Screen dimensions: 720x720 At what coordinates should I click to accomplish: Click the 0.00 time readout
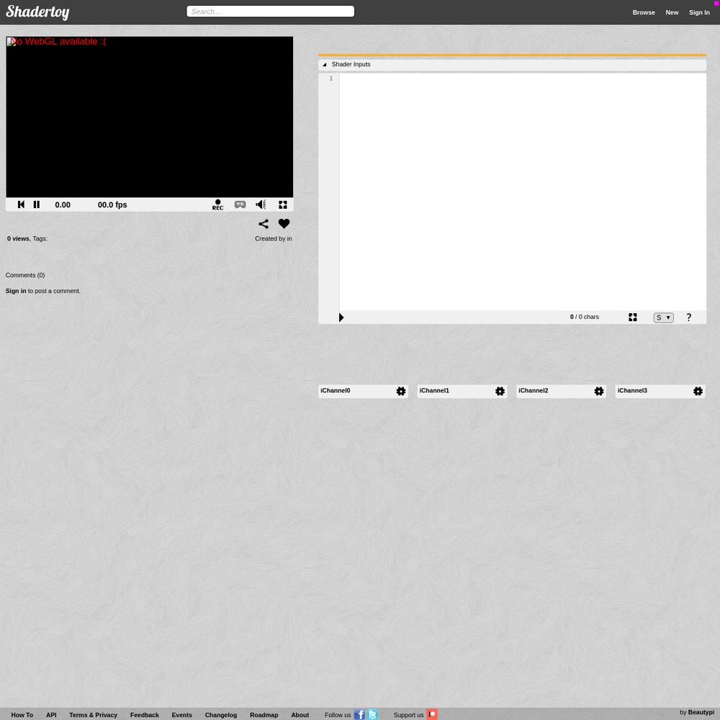pyautogui.click(x=63, y=204)
